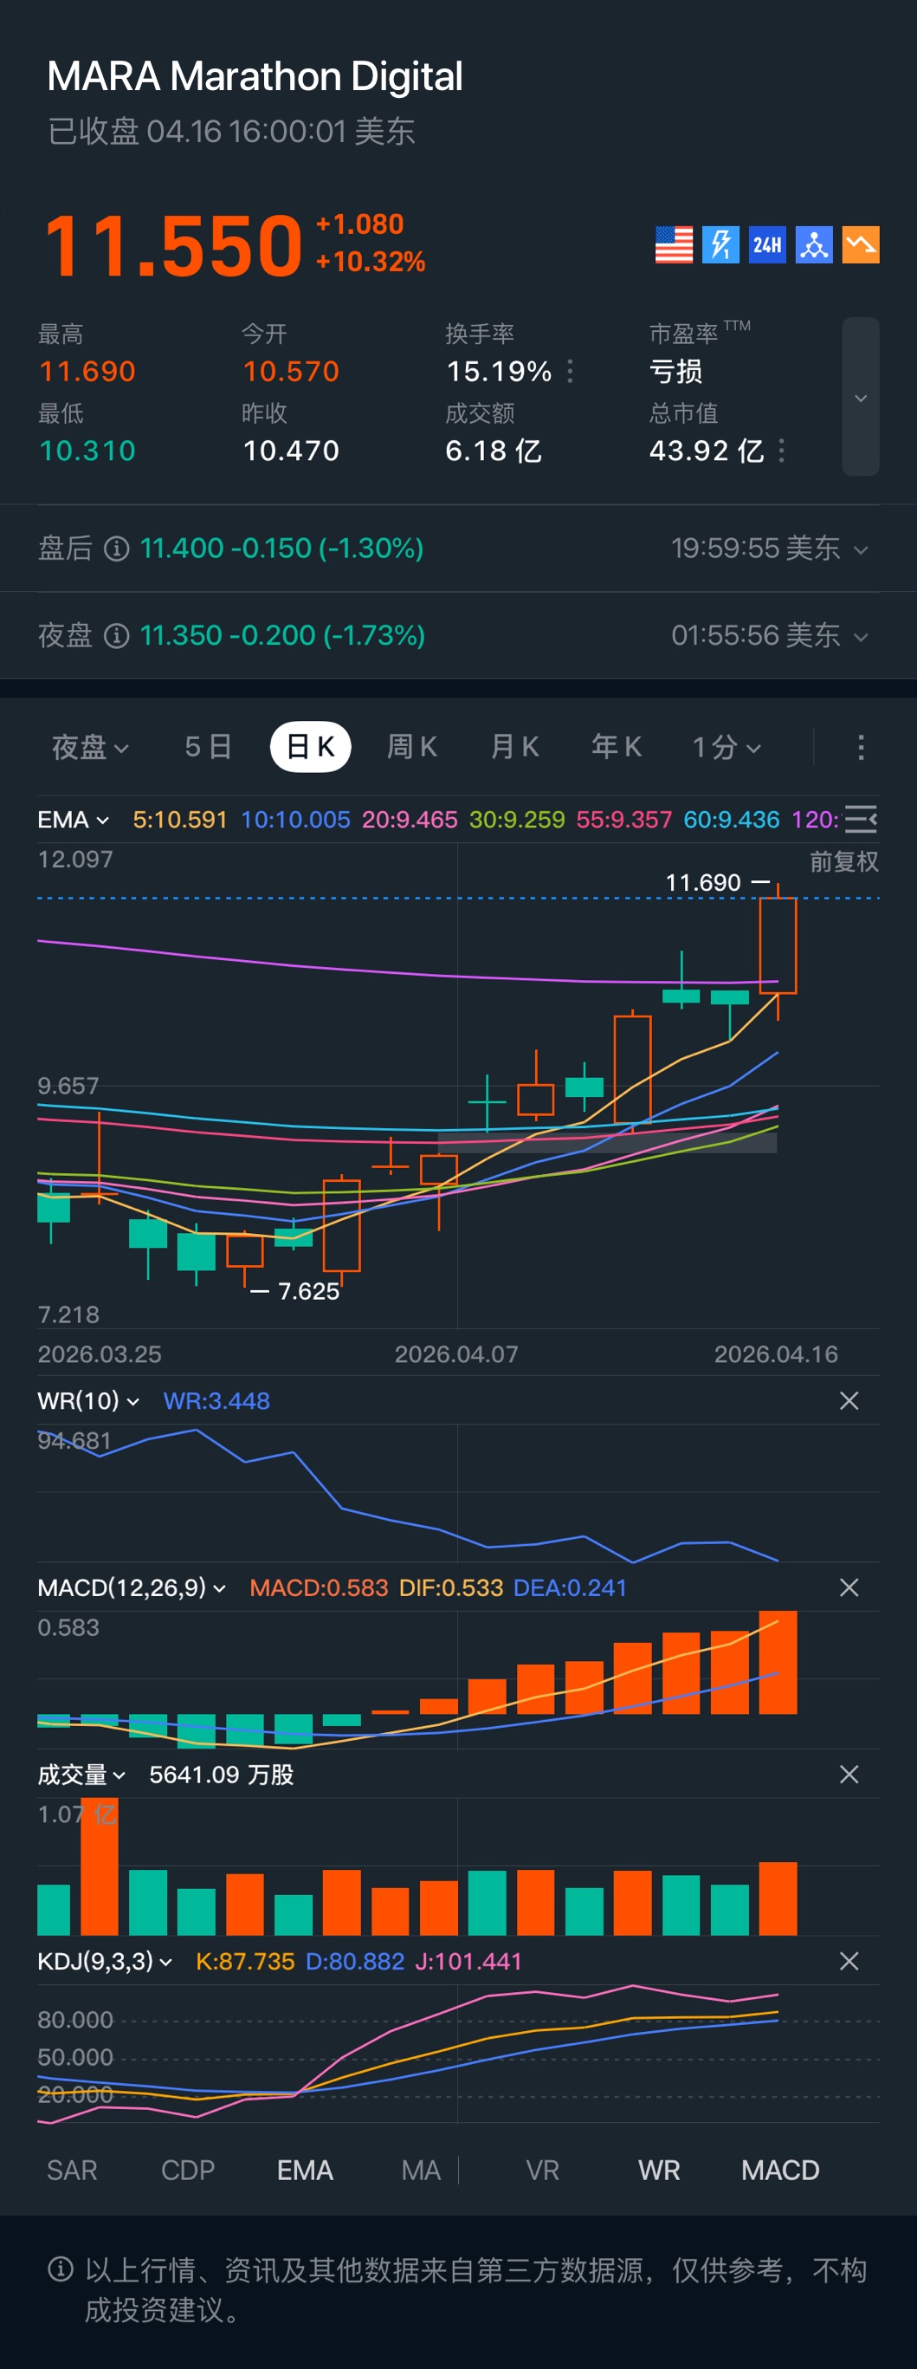Tap the info icon next to 夜盘
The width and height of the screenshot is (917, 2369).
(117, 635)
